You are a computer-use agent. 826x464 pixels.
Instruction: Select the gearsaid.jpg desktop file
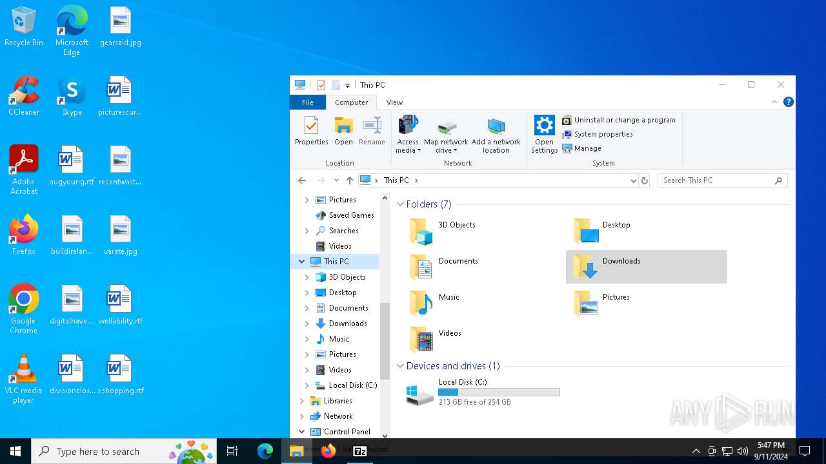pyautogui.click(x=120, y=27)
